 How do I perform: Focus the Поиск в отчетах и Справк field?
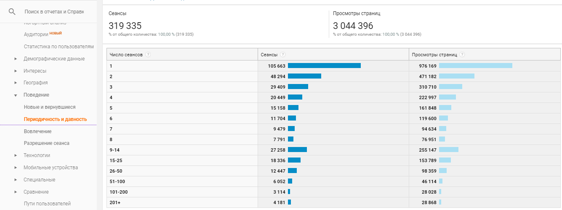click(x=54, y=12)
